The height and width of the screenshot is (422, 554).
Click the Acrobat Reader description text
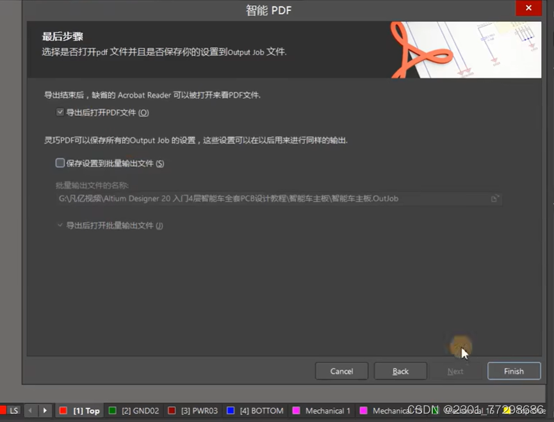point(152,95)
